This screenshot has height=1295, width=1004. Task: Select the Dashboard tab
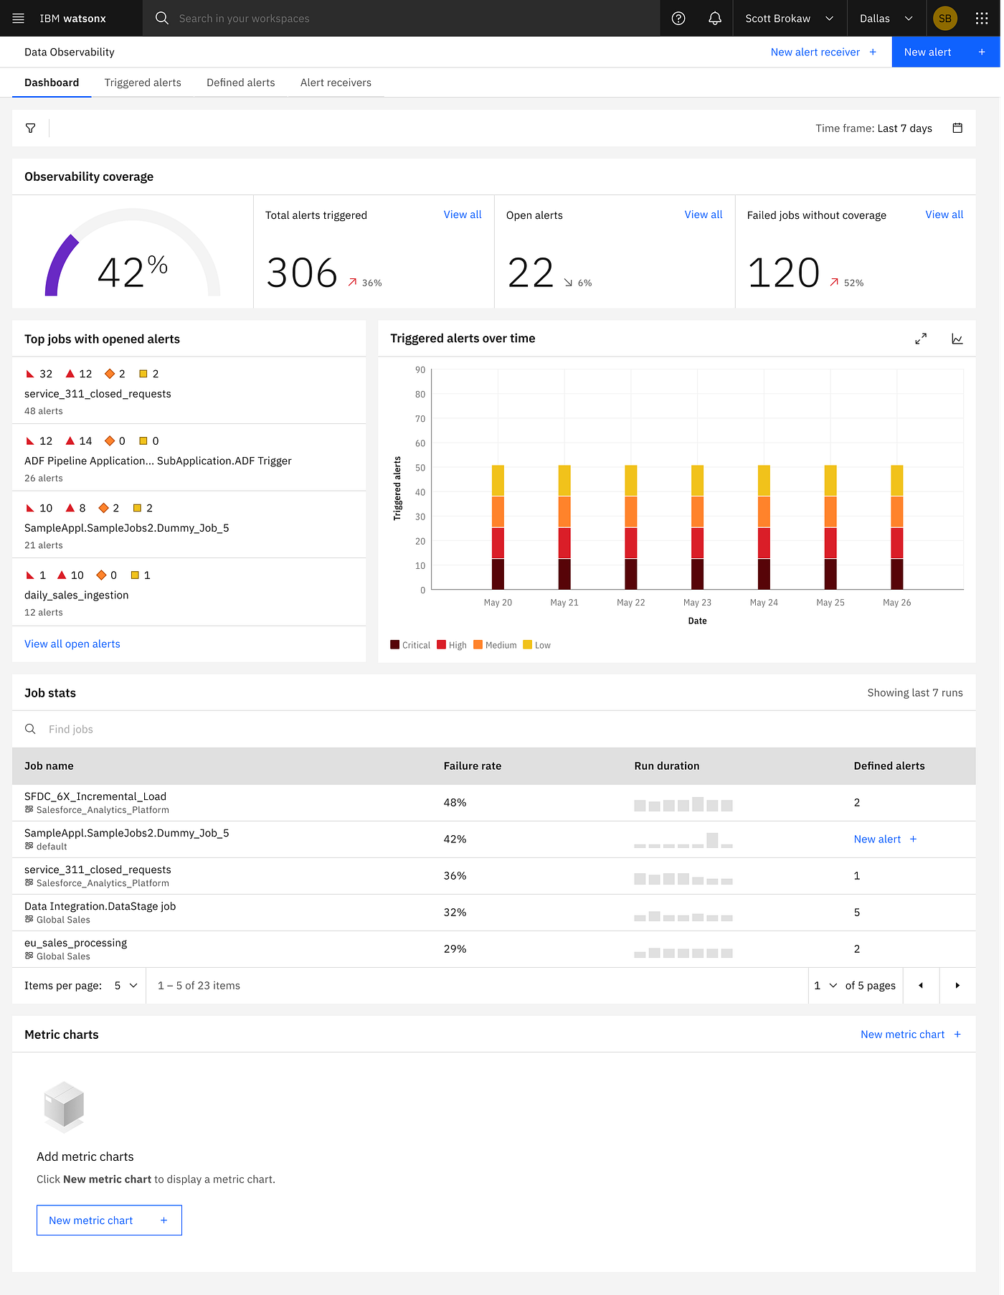(x=52, y=83)
